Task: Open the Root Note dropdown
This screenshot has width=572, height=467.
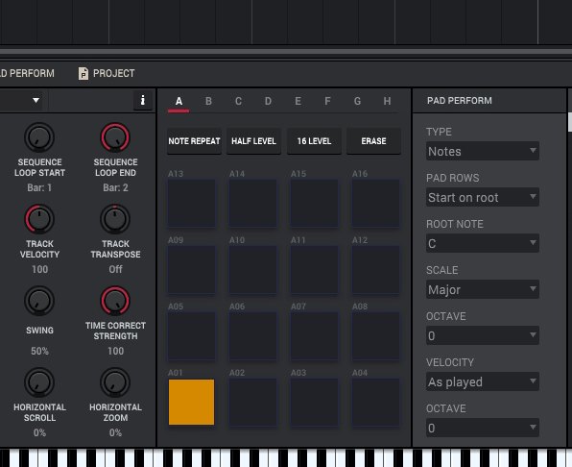Action: point(482,243)
